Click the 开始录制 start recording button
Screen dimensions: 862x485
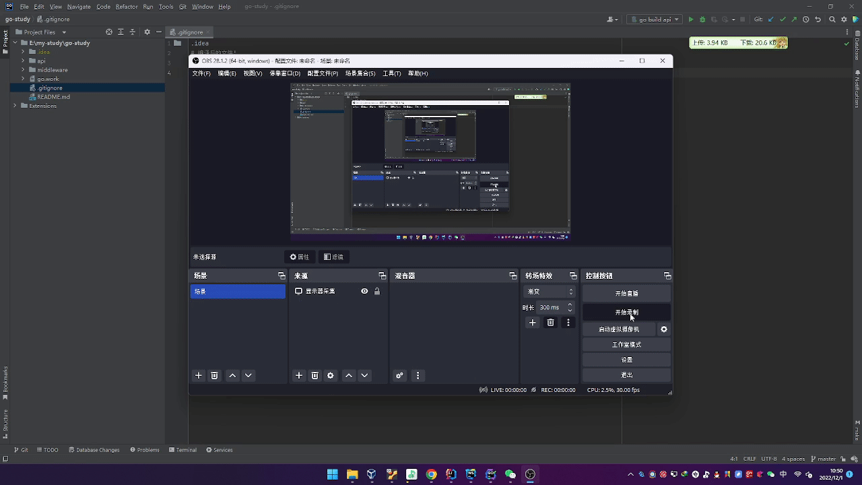pyautogui.click(x=626, y=313)
